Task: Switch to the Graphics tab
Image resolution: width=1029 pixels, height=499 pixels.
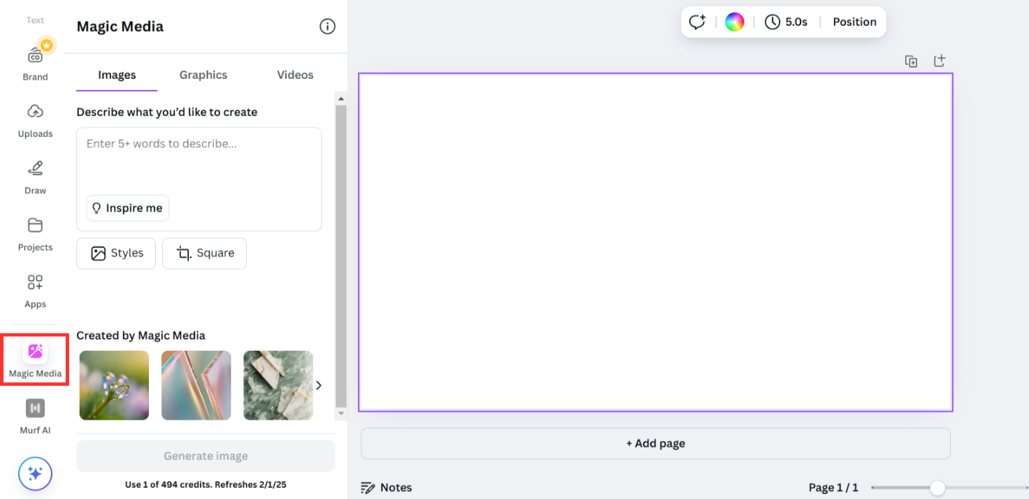Action: [x=203, y=75]
